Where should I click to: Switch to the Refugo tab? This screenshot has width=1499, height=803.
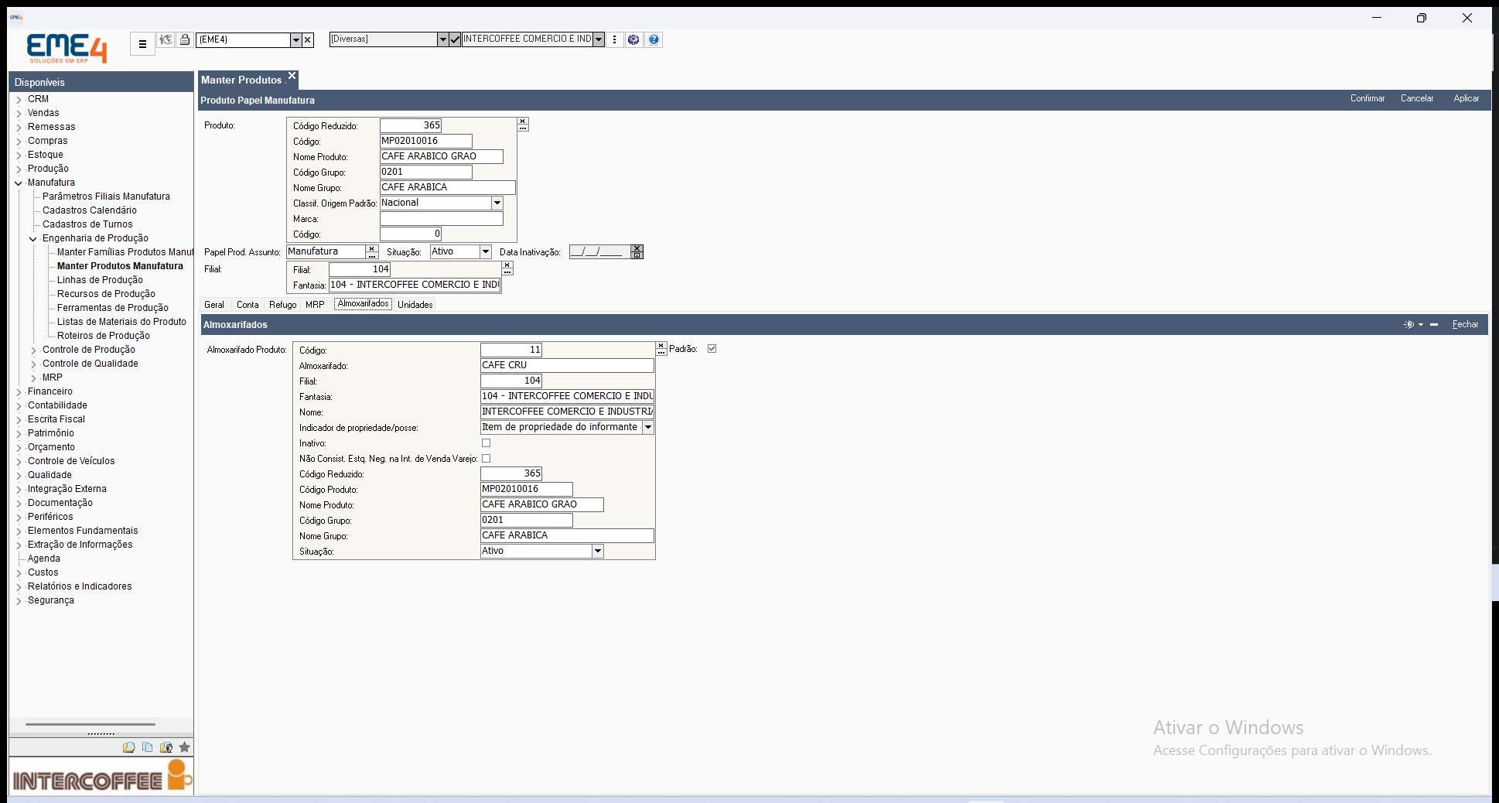tap(283, 305)
